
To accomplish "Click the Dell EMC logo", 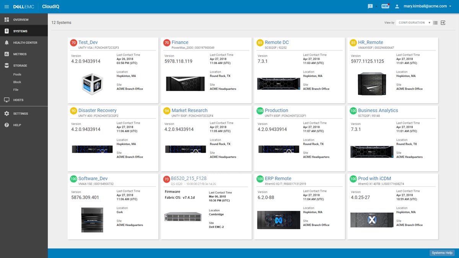I will 24,6.
